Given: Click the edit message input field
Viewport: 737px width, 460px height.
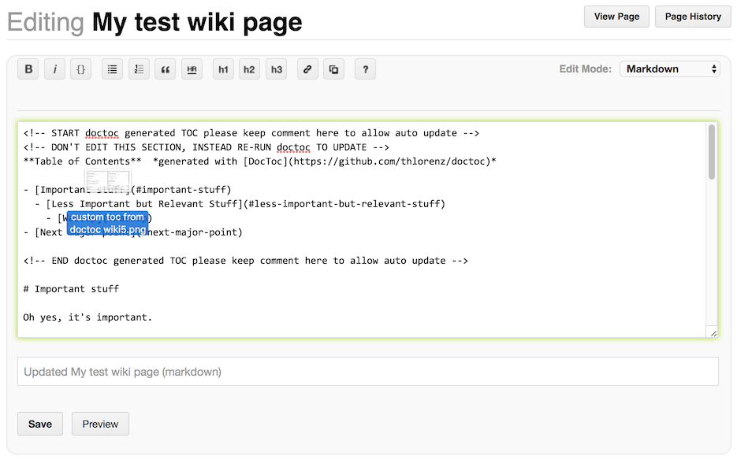Looking at the screenshot, I should pyautogui.click(x=367, y=372).
